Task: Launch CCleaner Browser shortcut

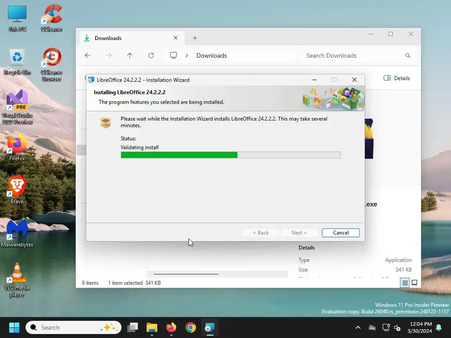Action: (x=52, y=64)
